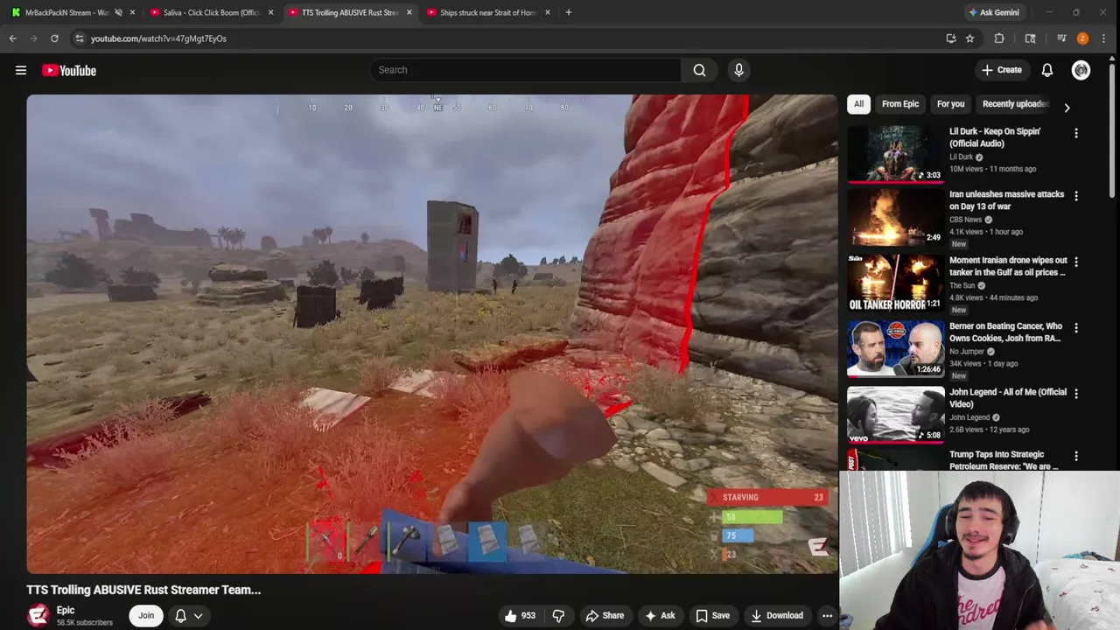This screenshot has width=1120, height=630.
Task: Open options for John Legend All of Me
Action: 1076,394
